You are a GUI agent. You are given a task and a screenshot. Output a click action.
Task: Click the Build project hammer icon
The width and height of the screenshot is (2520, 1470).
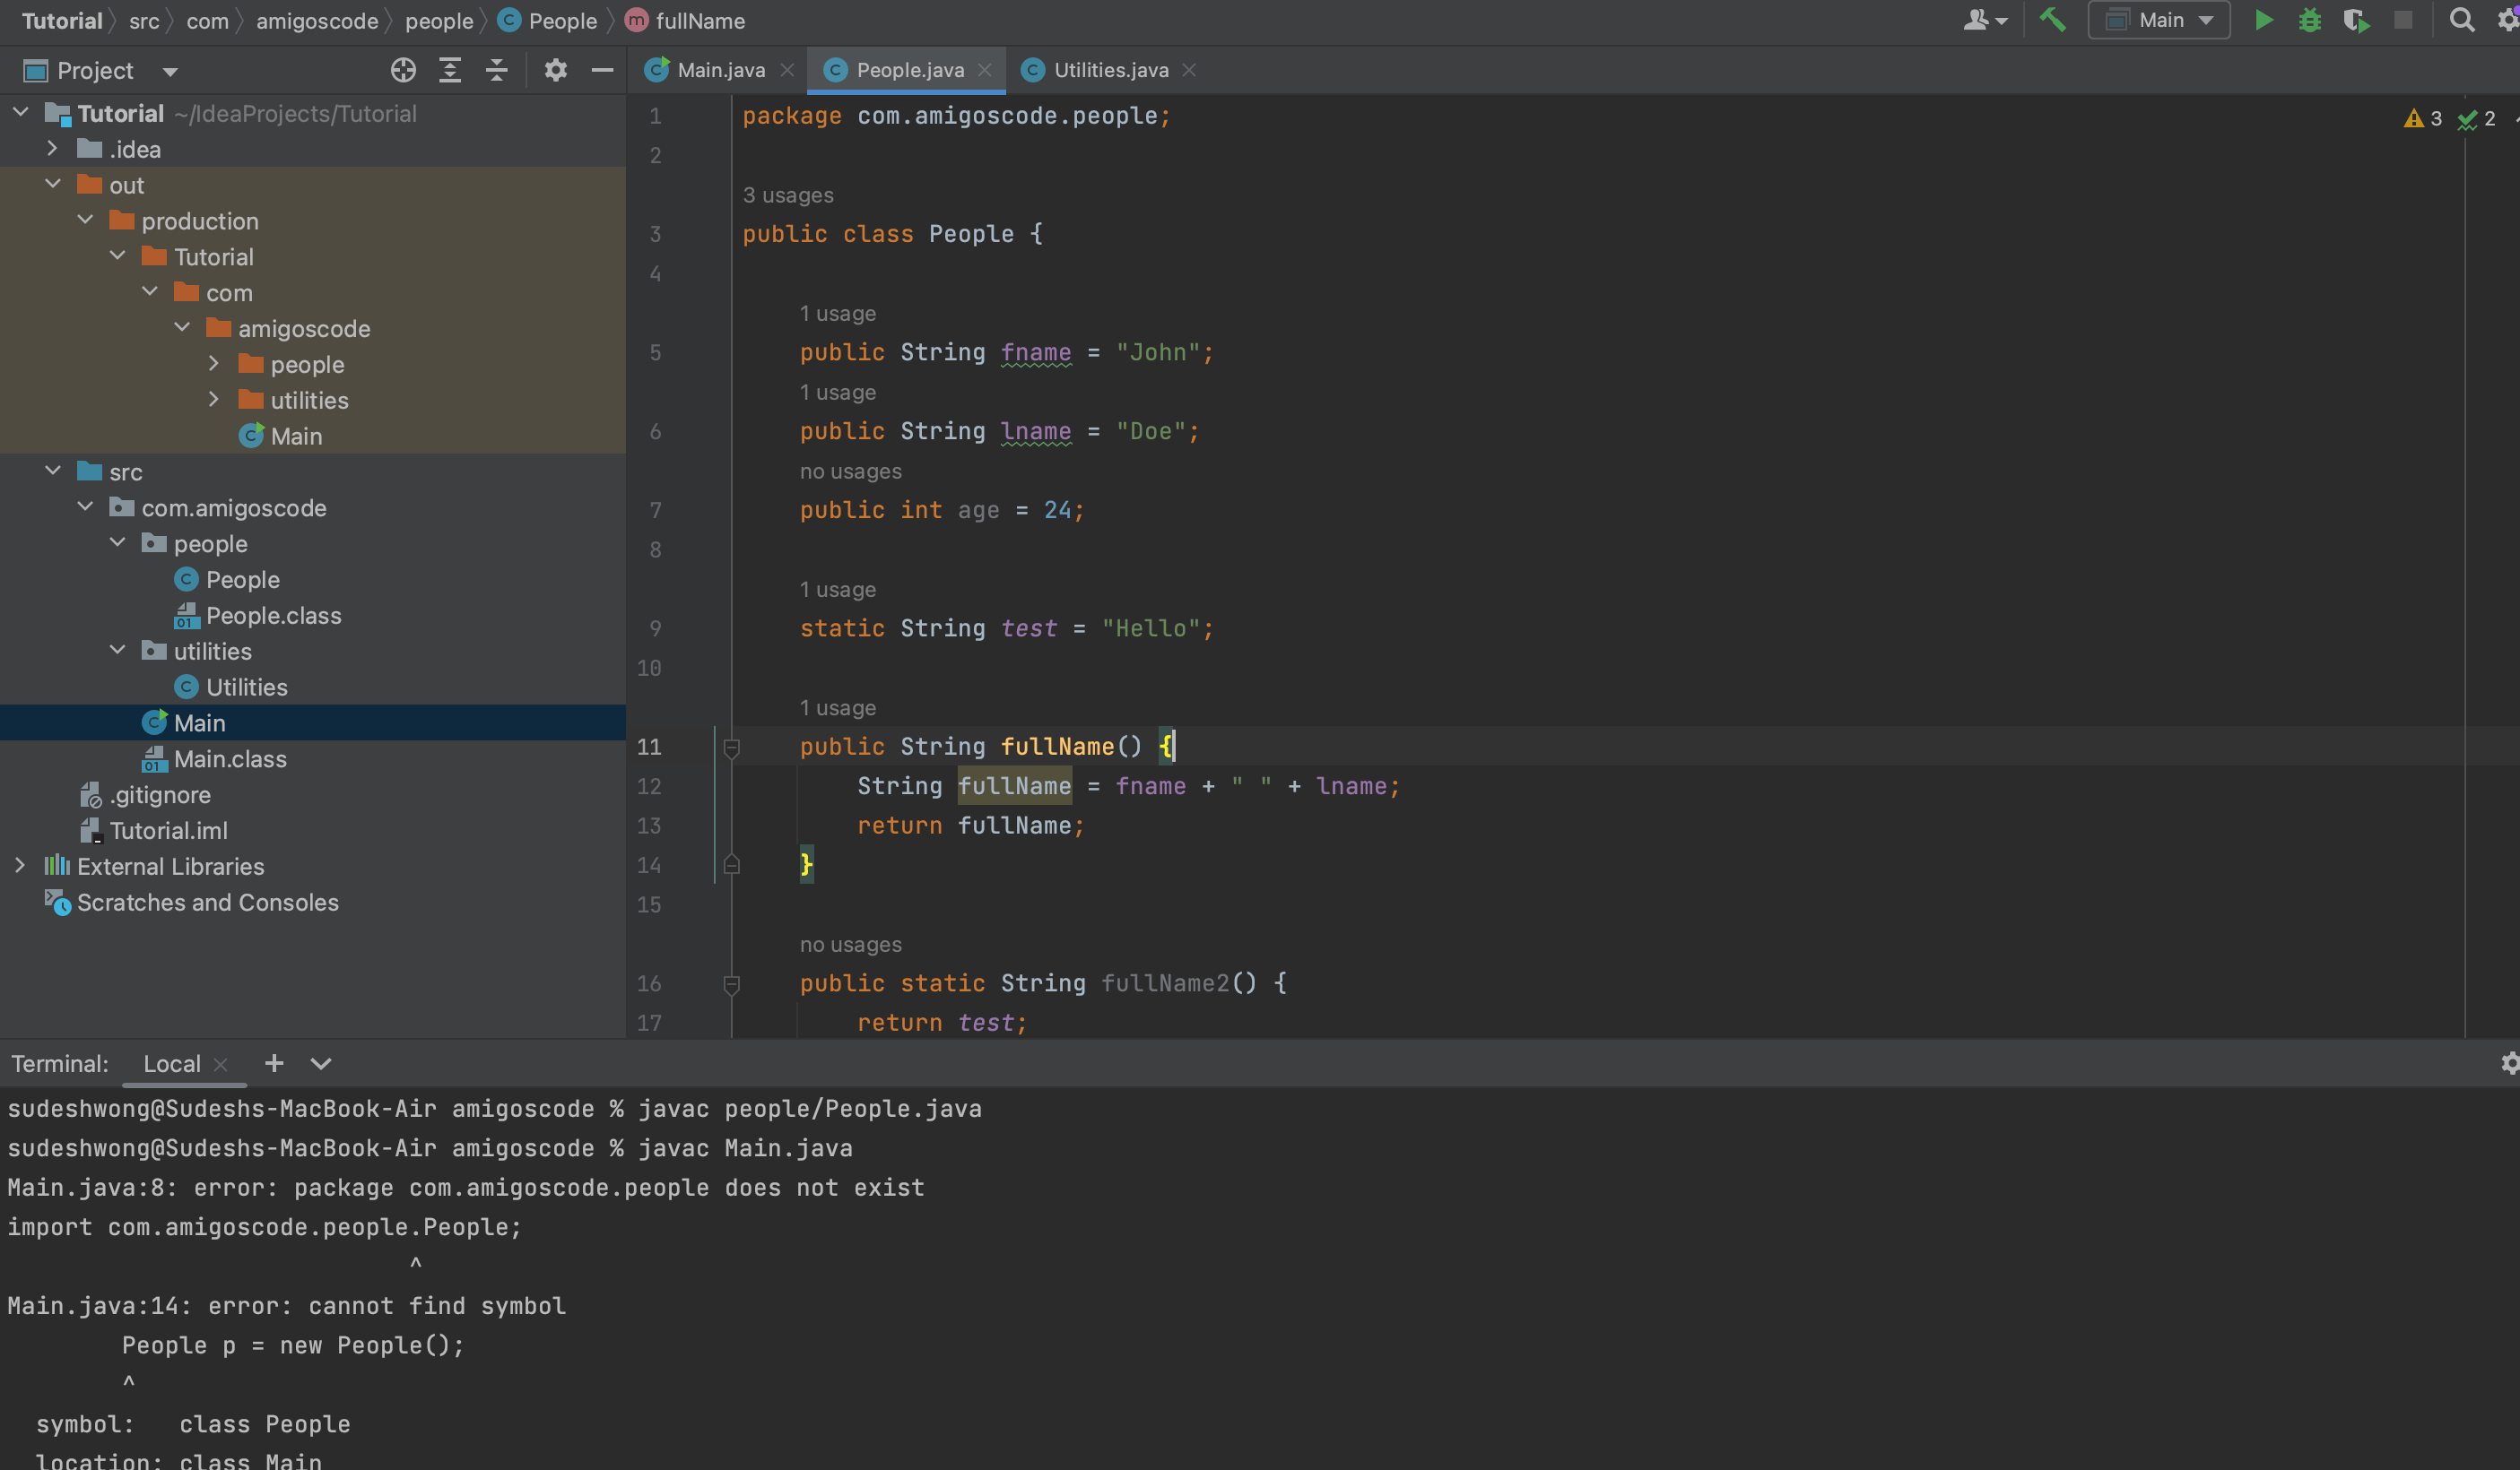[x=2053, y=20]
